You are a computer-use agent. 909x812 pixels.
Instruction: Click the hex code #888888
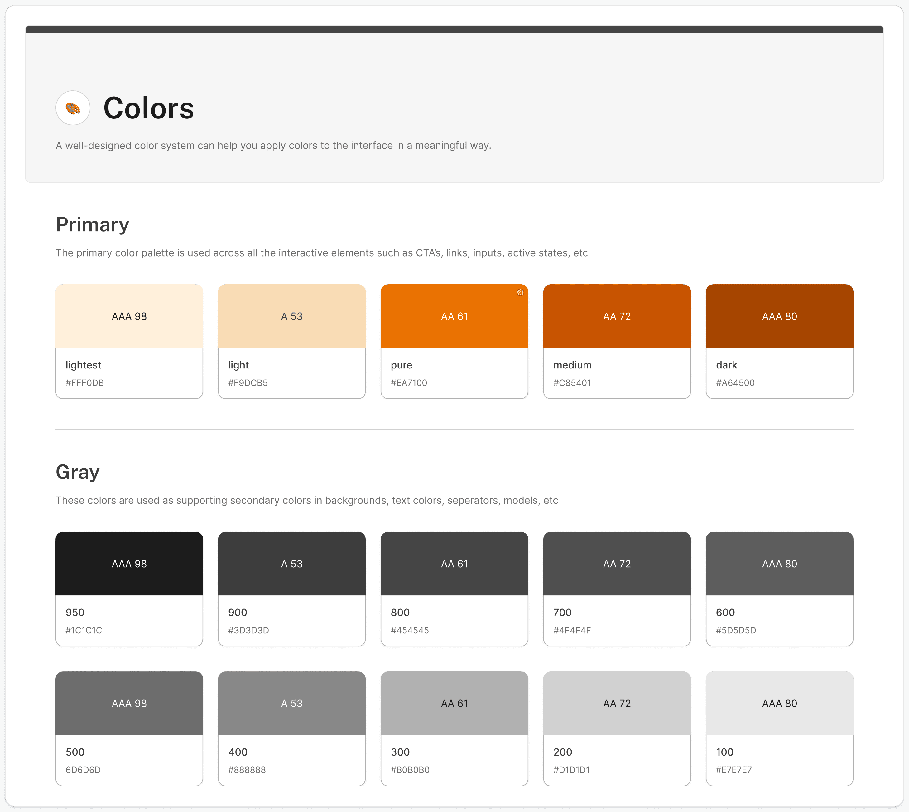[x=247, y=770]
